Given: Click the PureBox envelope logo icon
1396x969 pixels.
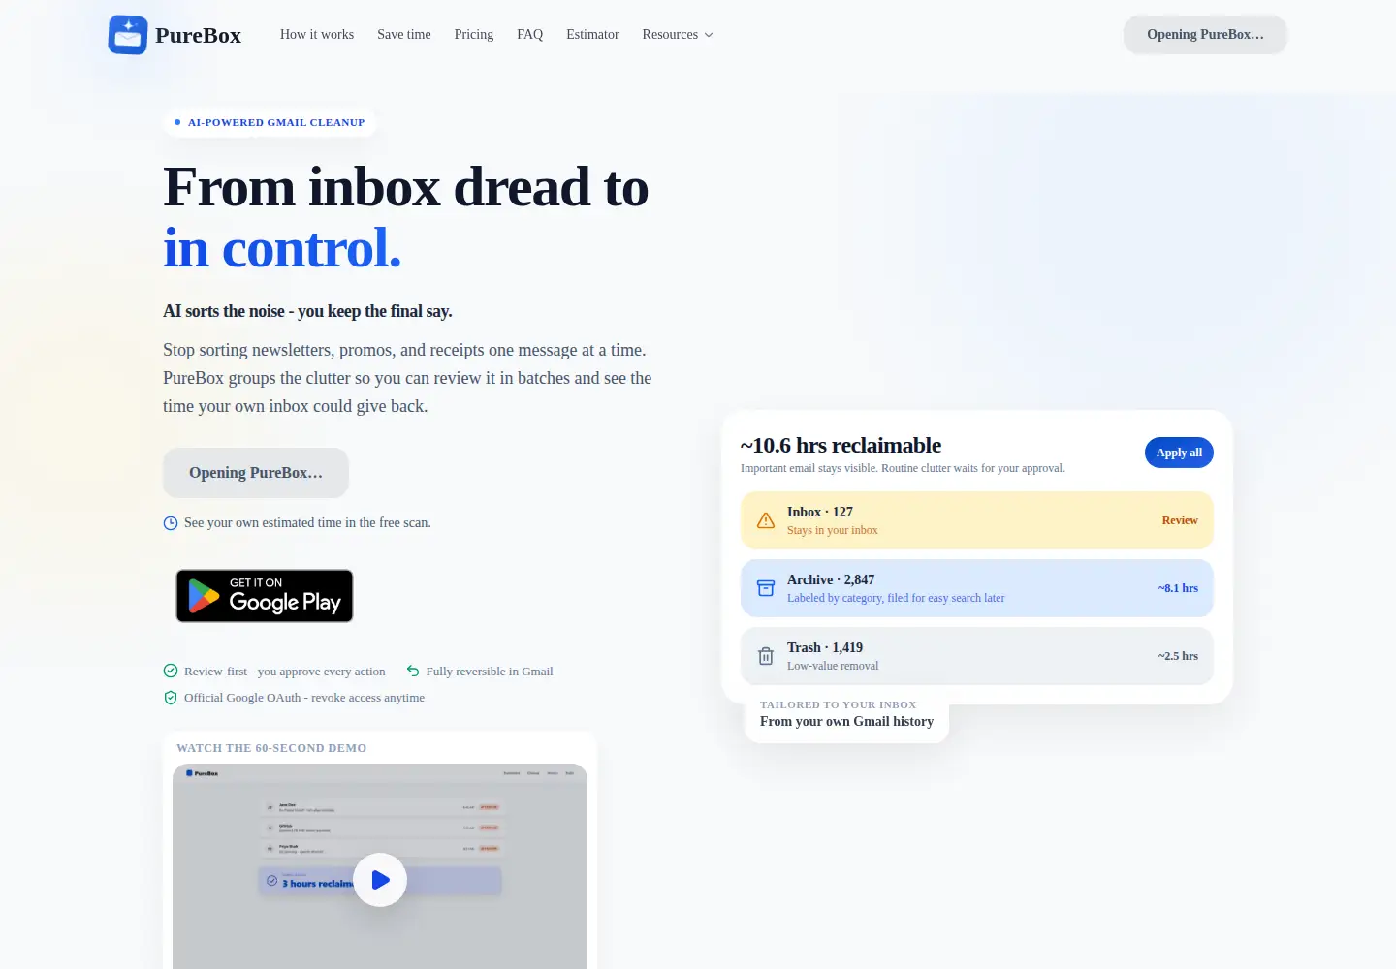Looking at the screenshot, I should [128, 35].
